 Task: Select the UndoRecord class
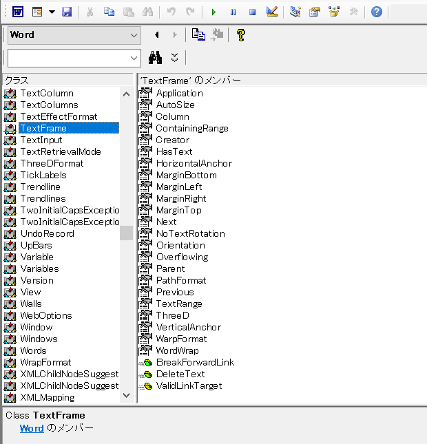click(48, 233)
